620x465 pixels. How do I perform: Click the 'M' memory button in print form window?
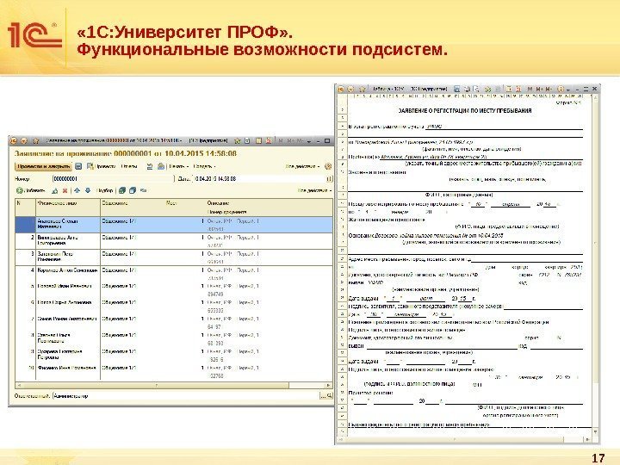(x=530, y=89)
